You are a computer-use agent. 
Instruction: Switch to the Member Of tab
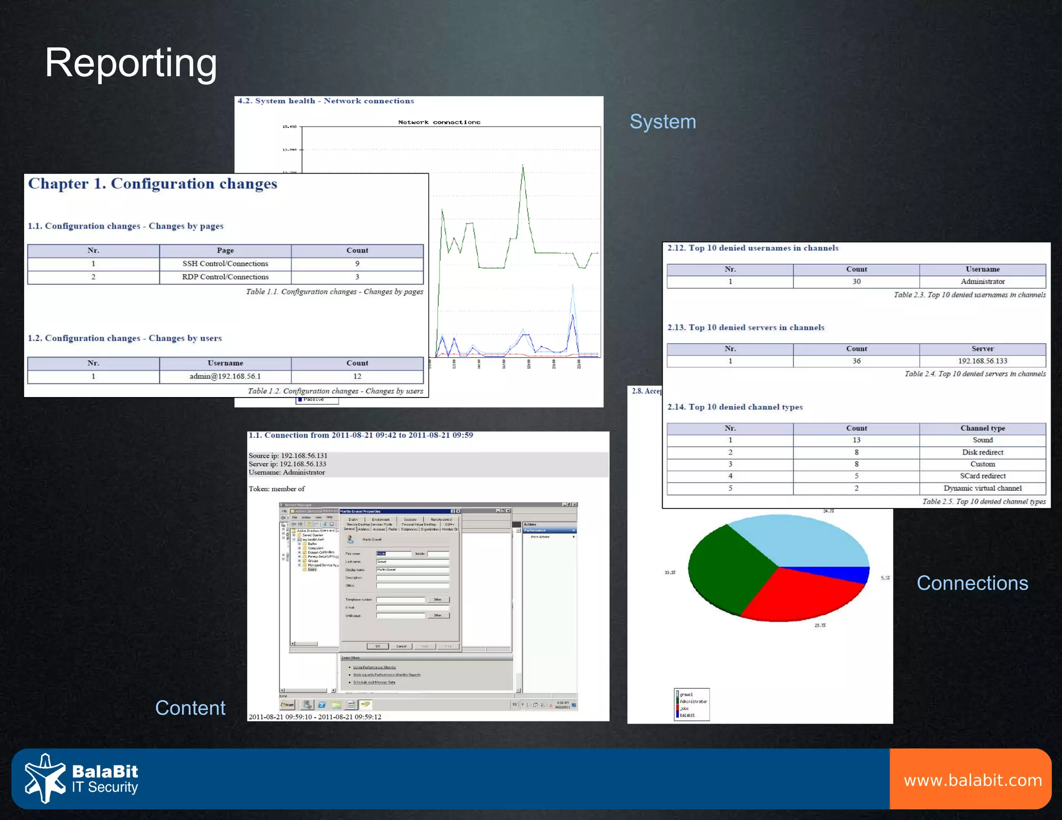450,529
